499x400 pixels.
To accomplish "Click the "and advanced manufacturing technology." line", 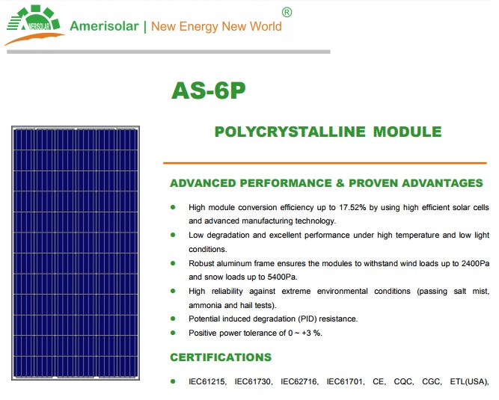I will [263, 221].
